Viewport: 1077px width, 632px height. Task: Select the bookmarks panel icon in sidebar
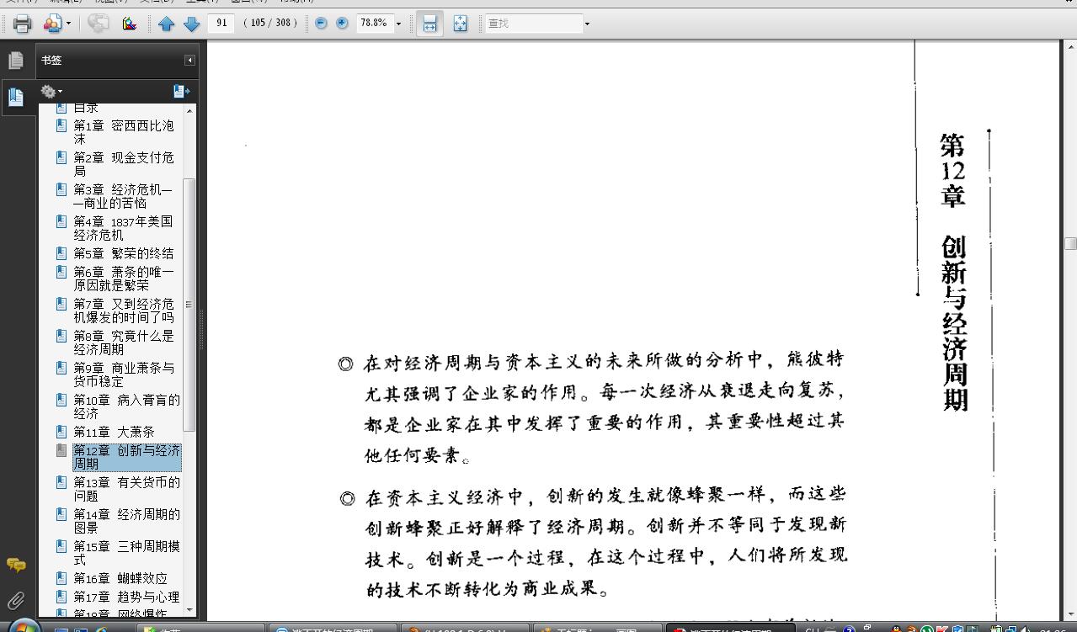coord(16,97)
